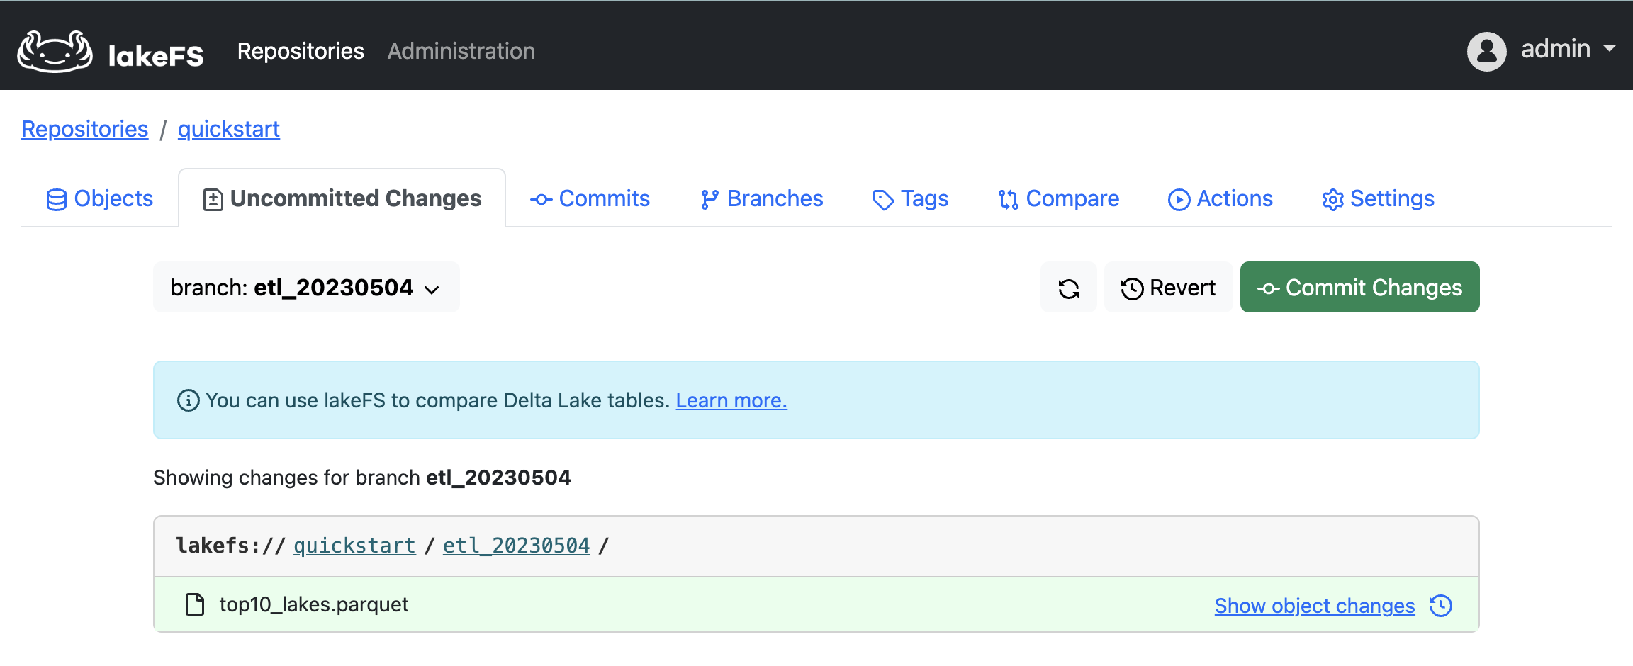Image resolution: width=1633 pixels, height=666 pixels.
Task: Expand the branch etl_20230504 selector
Action: click(x=305, y=288)
